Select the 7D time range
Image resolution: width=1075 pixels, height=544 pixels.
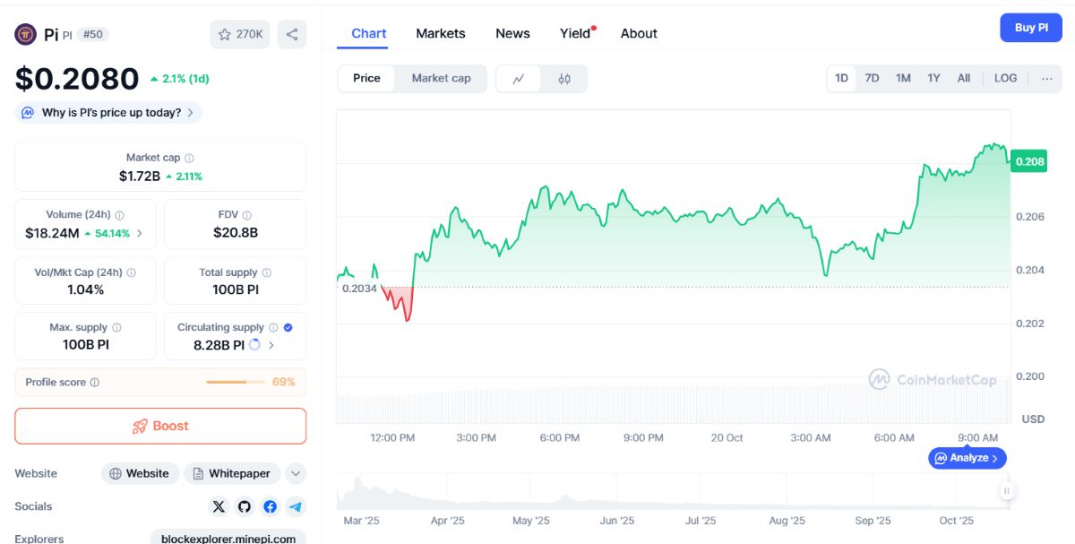pos(872,78)
